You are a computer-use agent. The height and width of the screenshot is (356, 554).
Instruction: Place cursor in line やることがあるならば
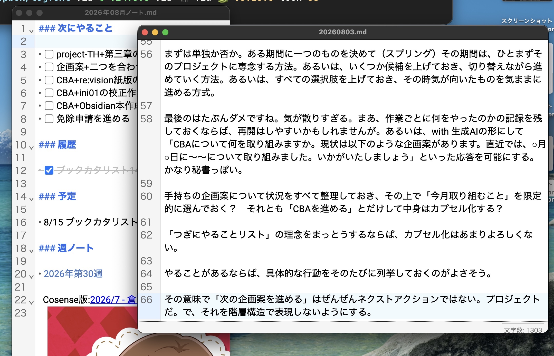(x=328, y=273)
